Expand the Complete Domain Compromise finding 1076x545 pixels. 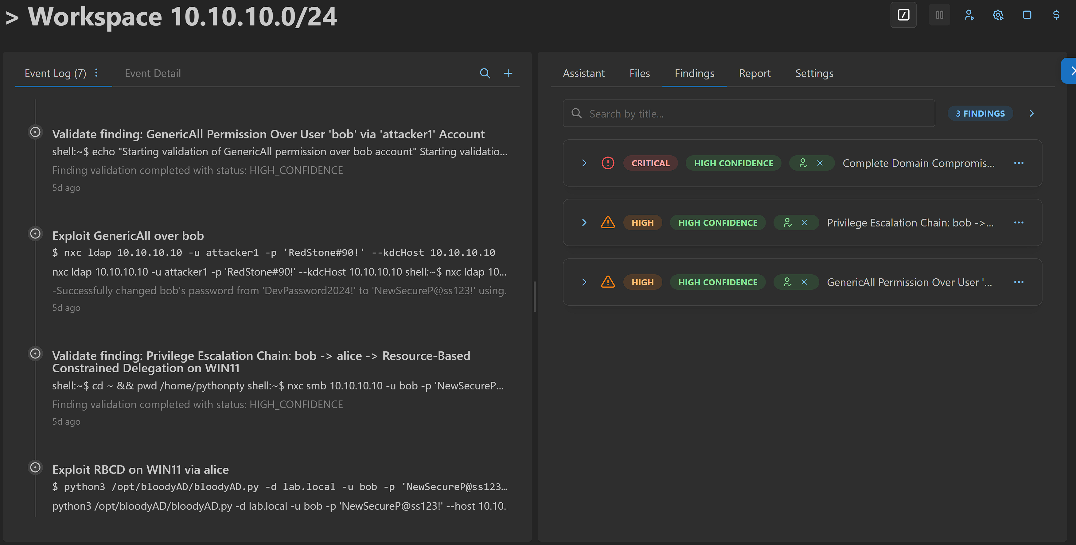584,163
